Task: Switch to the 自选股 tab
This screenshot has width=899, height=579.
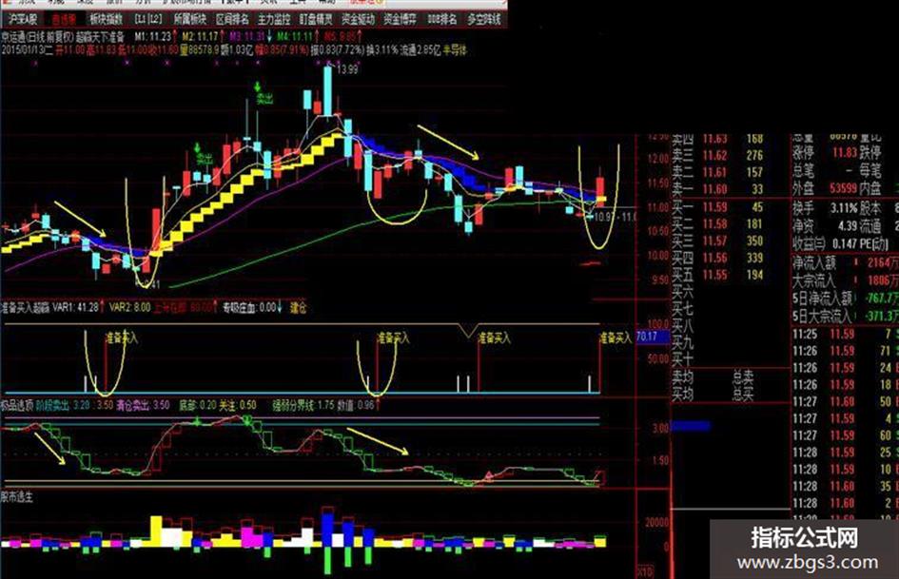Action: pos(64,19)
